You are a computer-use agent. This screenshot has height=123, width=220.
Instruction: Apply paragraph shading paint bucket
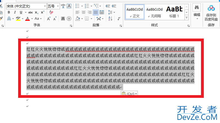(78, 19)
